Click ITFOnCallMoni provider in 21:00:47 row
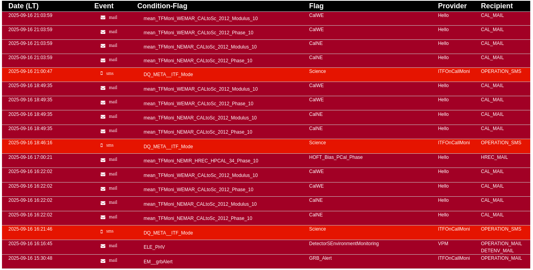The image size is (533, 270). 454,71
